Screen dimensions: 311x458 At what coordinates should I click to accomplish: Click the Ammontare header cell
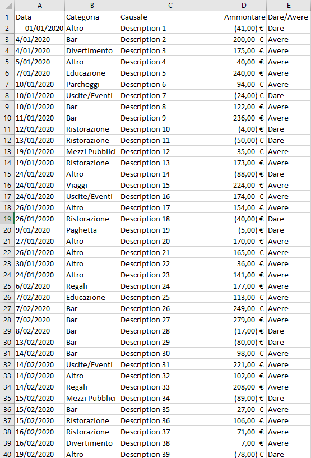[244, 17]
